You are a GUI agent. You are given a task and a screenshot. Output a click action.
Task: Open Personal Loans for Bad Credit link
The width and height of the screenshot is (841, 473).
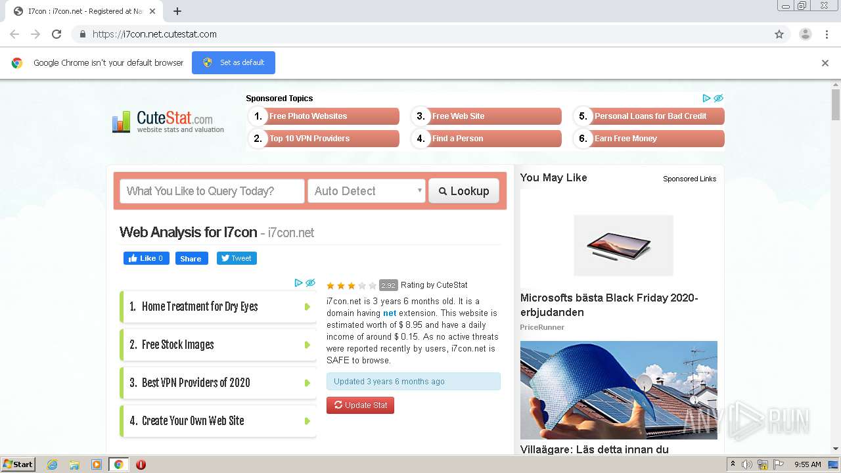(649, 116)
